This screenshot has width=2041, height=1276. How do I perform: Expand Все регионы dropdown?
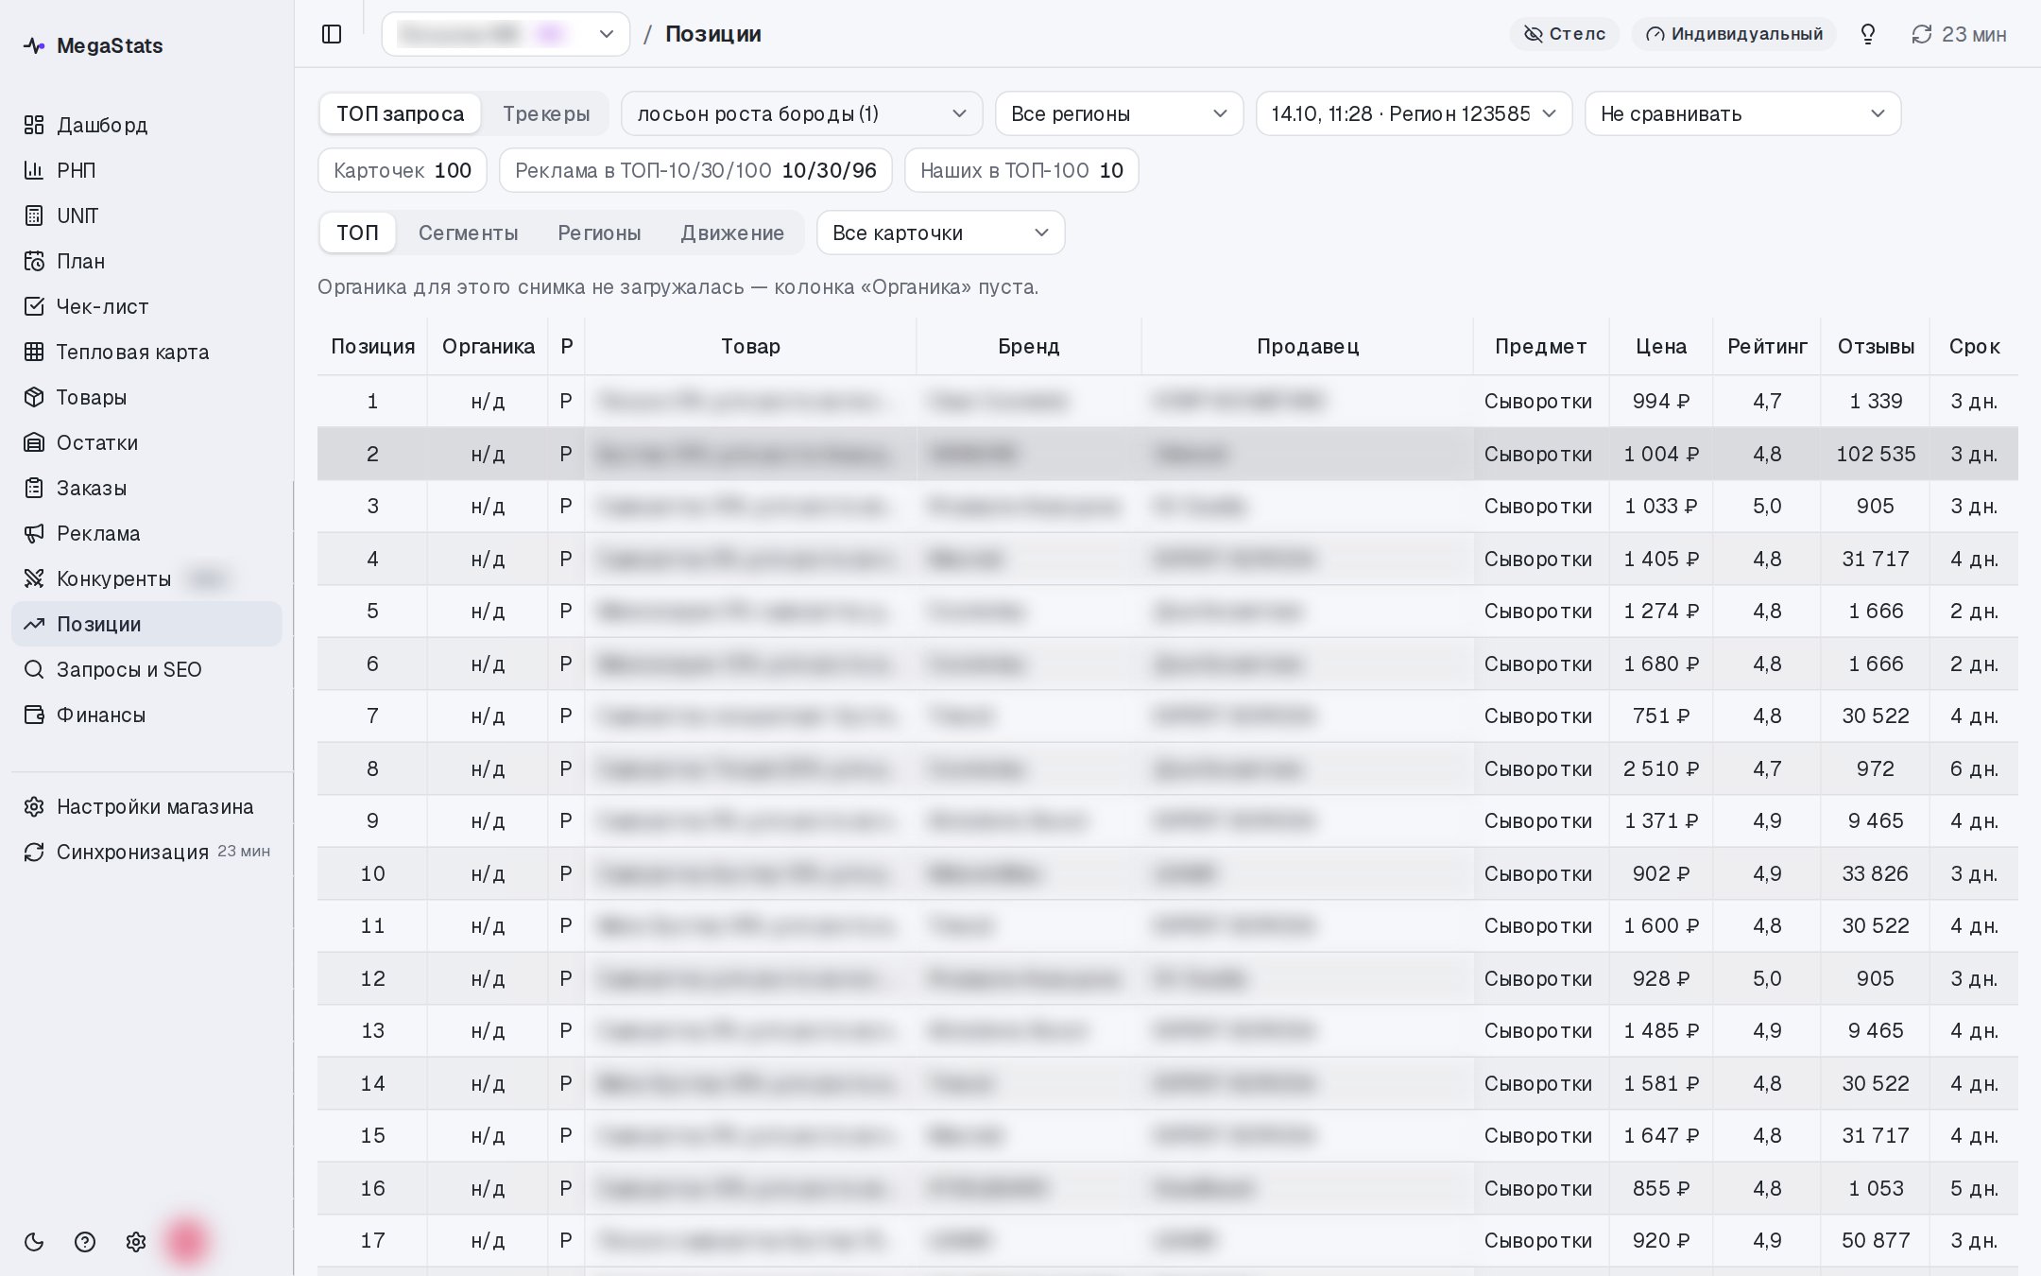[1119, 113]
